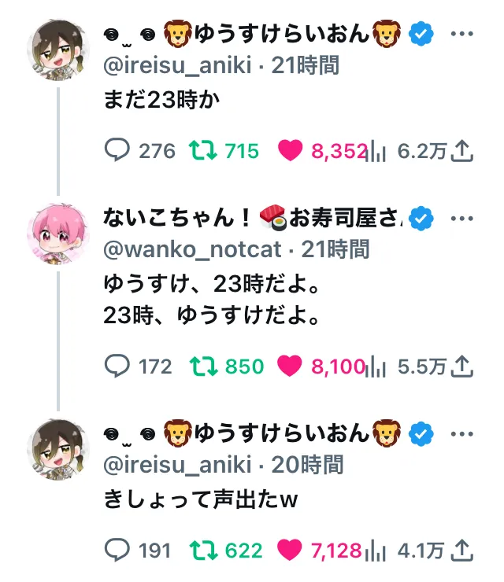Like the まだ23時か tweet
The width and height of the screenshot is (504, 582).
pyautogui.click(x=290, y=151)
